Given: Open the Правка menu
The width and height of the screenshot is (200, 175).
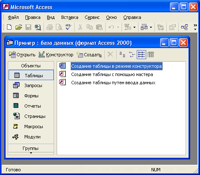Looking at the screenshot, I should [x=33, y=17].
